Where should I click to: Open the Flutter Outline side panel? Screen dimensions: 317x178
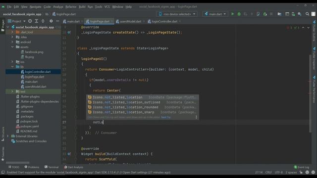point(314,31)
